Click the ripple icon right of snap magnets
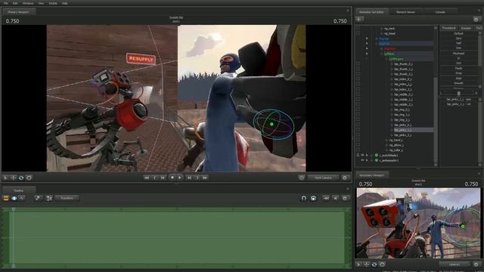This screenshot has height=272, width=484. pyautogui.click(x=326, y=198)
